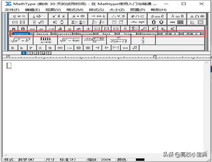Insert the one-half fraction expression
212x162 pixels.
143,40
